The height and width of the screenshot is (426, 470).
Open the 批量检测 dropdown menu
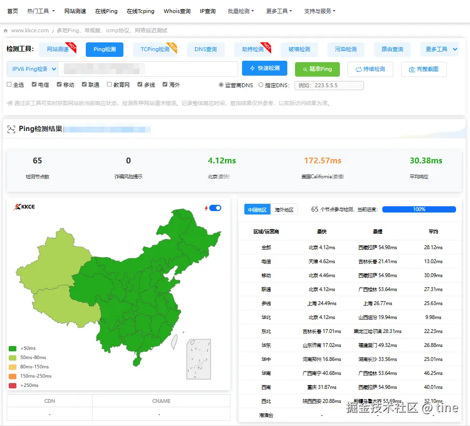point(241,11)
